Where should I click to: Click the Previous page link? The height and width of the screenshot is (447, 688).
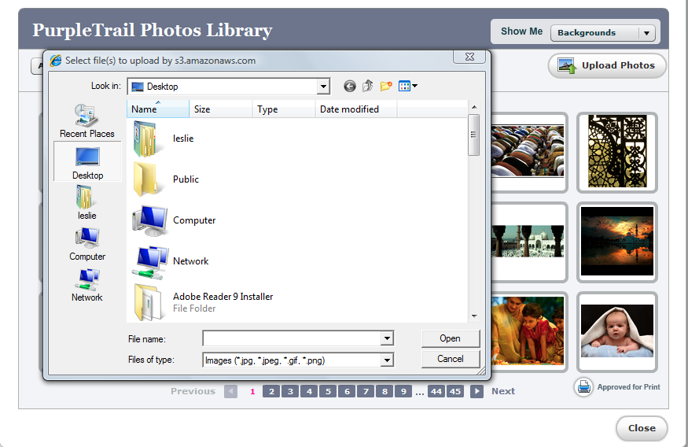[x=193, y=391]
